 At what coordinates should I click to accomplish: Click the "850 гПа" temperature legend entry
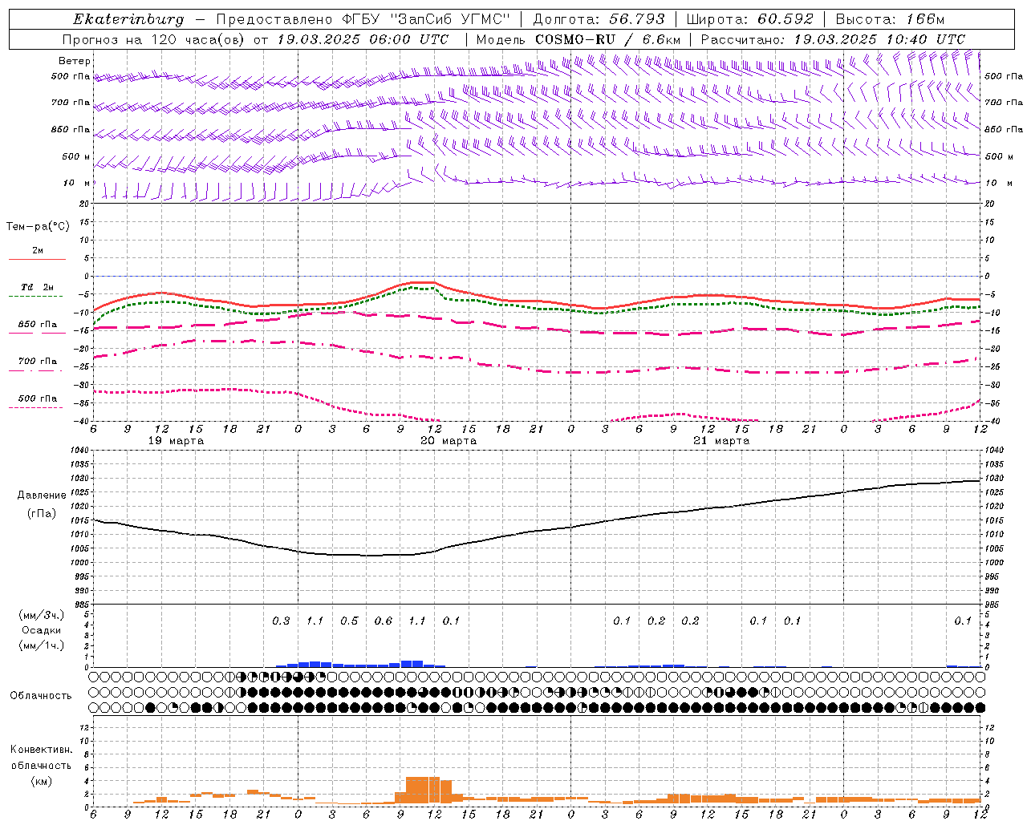(38, 325)
